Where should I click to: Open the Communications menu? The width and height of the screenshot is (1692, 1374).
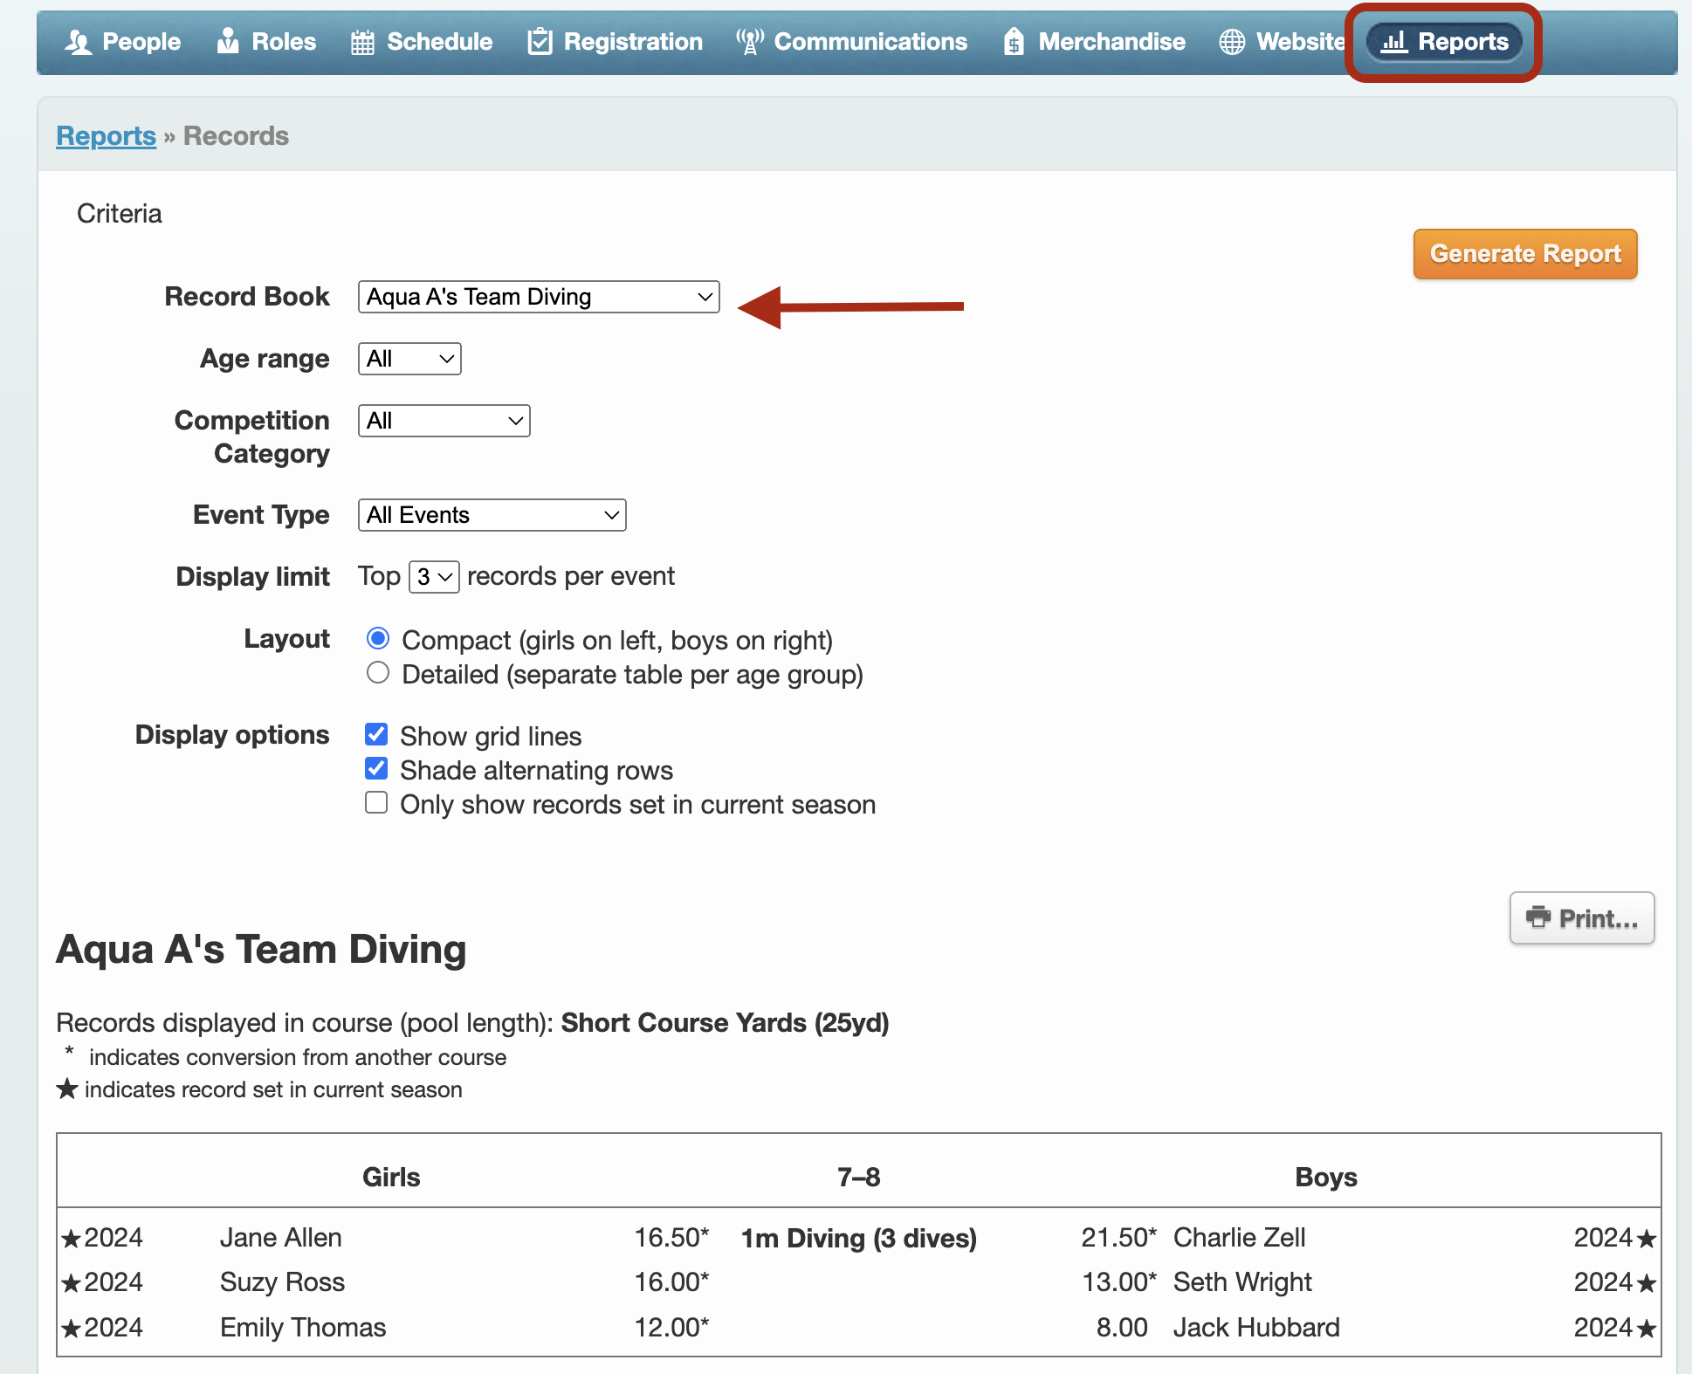[x=851, y=42]
